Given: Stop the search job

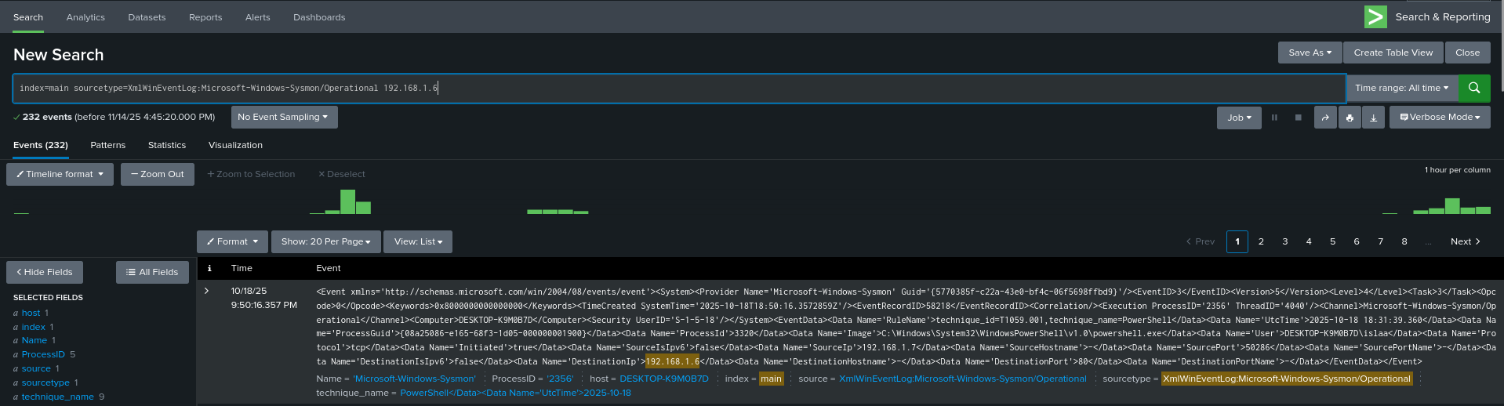Looking at the screenshot, I should 1298,118.
